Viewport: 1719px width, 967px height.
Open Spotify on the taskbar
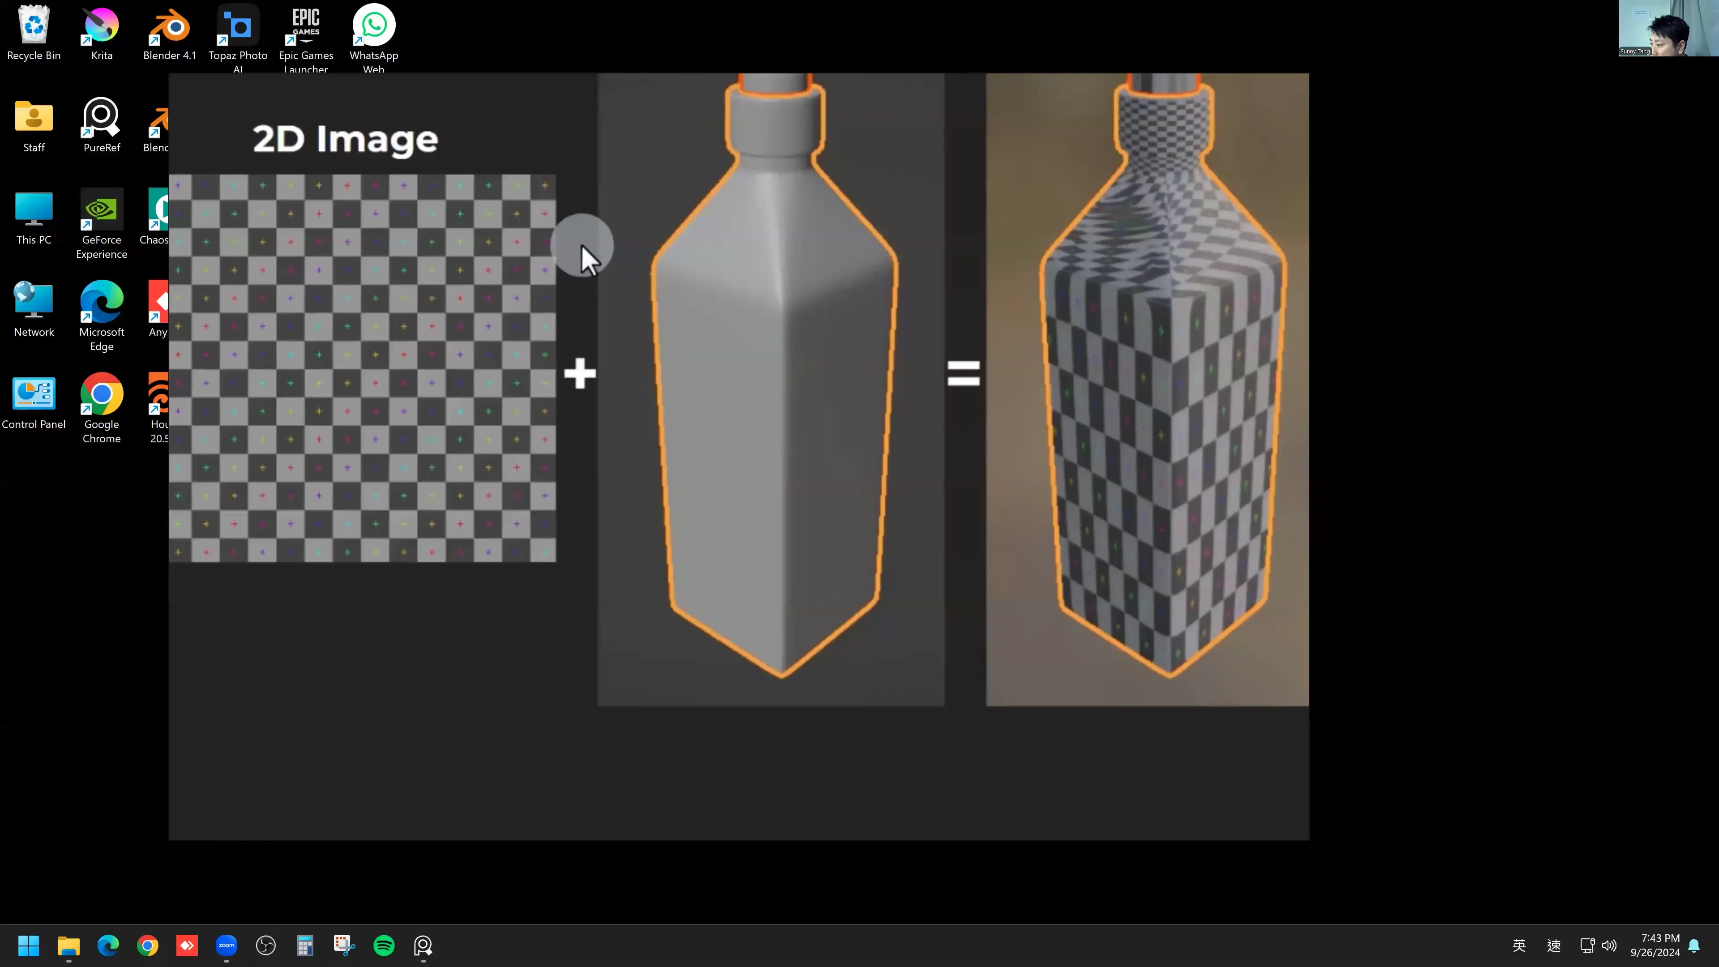point(384,946)
